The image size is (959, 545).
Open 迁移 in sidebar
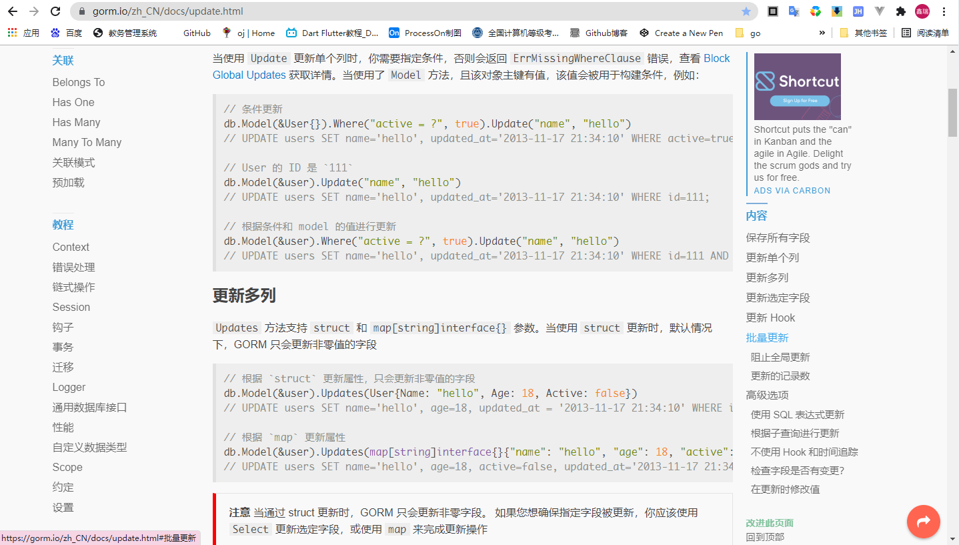point(63,367)
